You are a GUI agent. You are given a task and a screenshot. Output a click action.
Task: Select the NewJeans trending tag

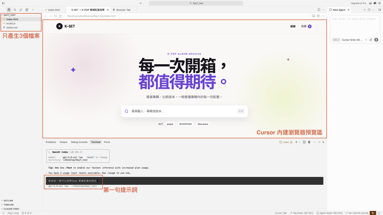[x=203, y=124]
